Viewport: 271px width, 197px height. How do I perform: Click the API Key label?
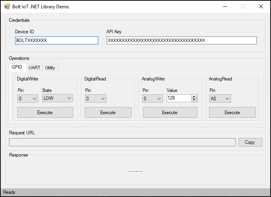(114, 32)
